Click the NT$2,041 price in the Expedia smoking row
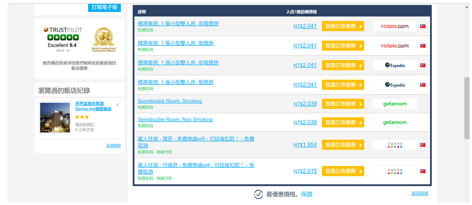Viewport: 472px width, 205px height. (x=305, y=85)
